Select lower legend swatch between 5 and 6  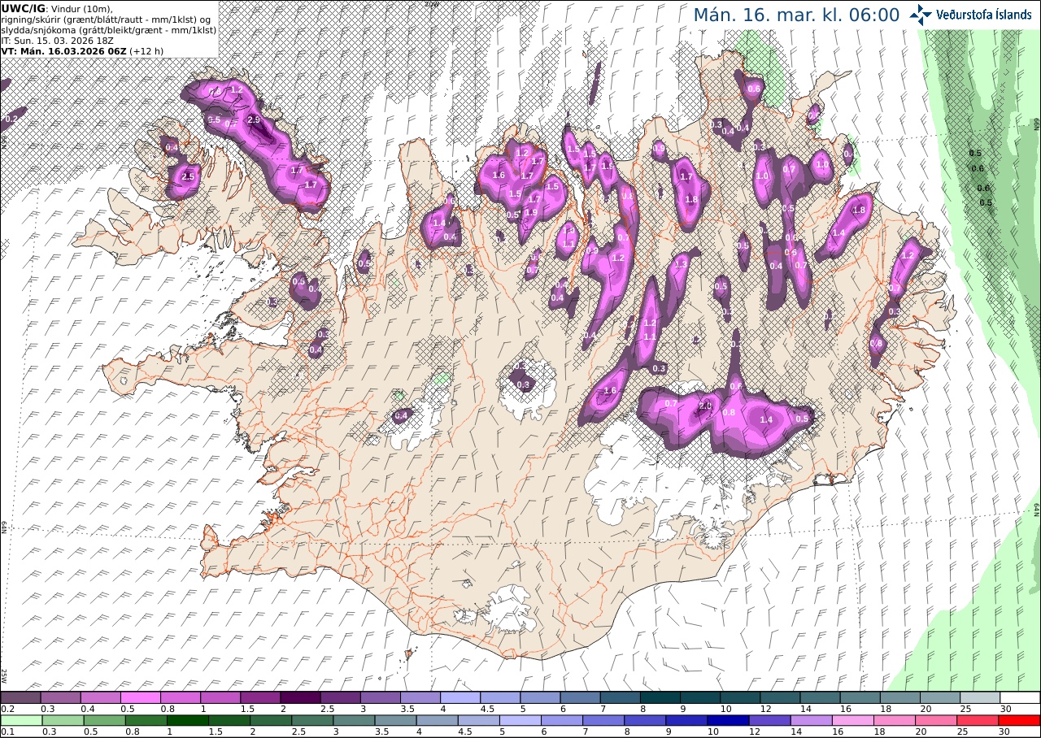click(x=520, y=720)
